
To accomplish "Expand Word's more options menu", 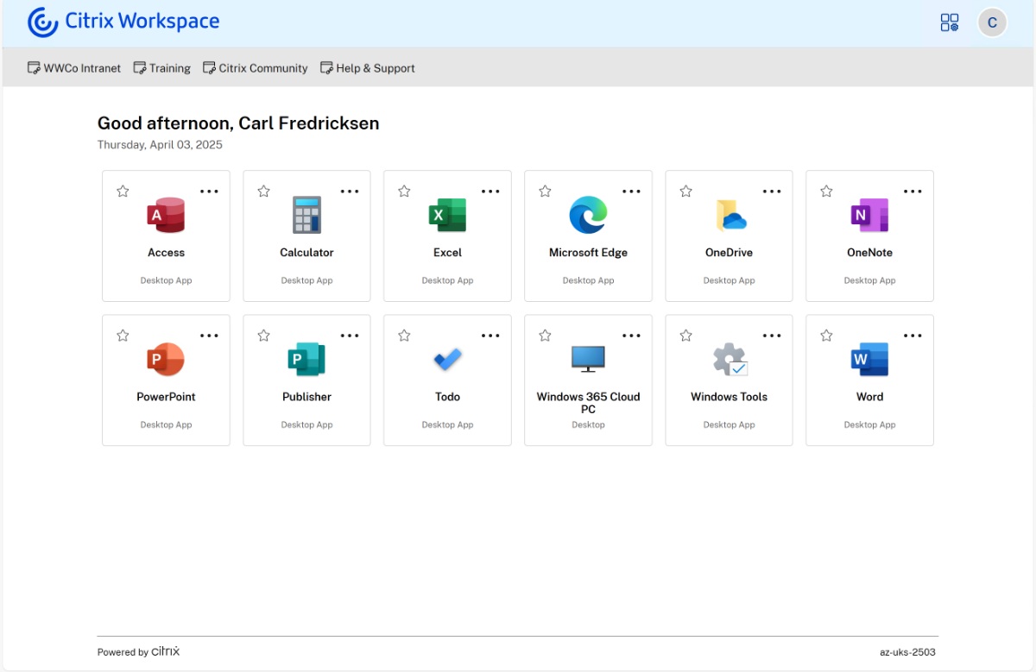I will coord(913,336).
